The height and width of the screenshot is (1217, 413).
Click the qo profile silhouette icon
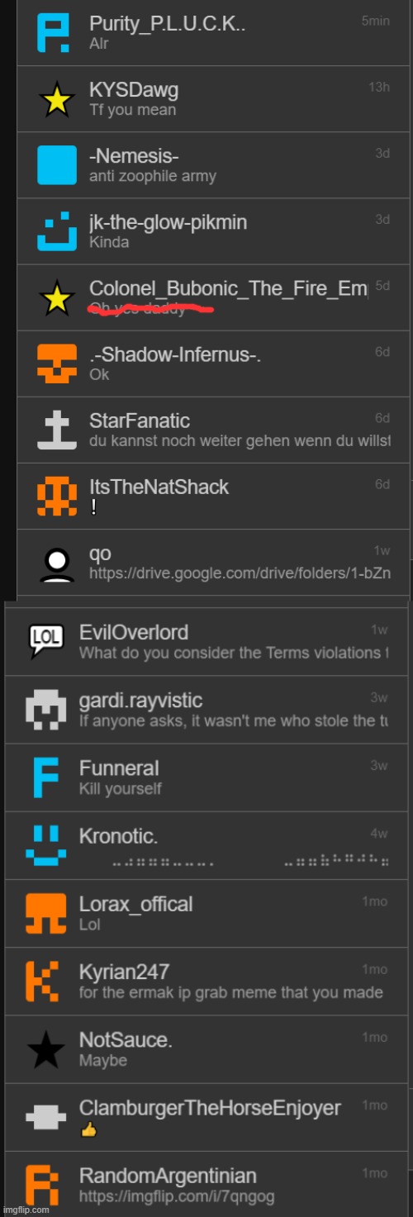tap(57, 563)
